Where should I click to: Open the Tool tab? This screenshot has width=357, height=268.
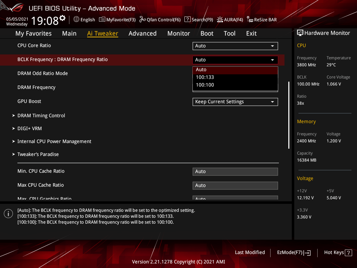[229, 33]
